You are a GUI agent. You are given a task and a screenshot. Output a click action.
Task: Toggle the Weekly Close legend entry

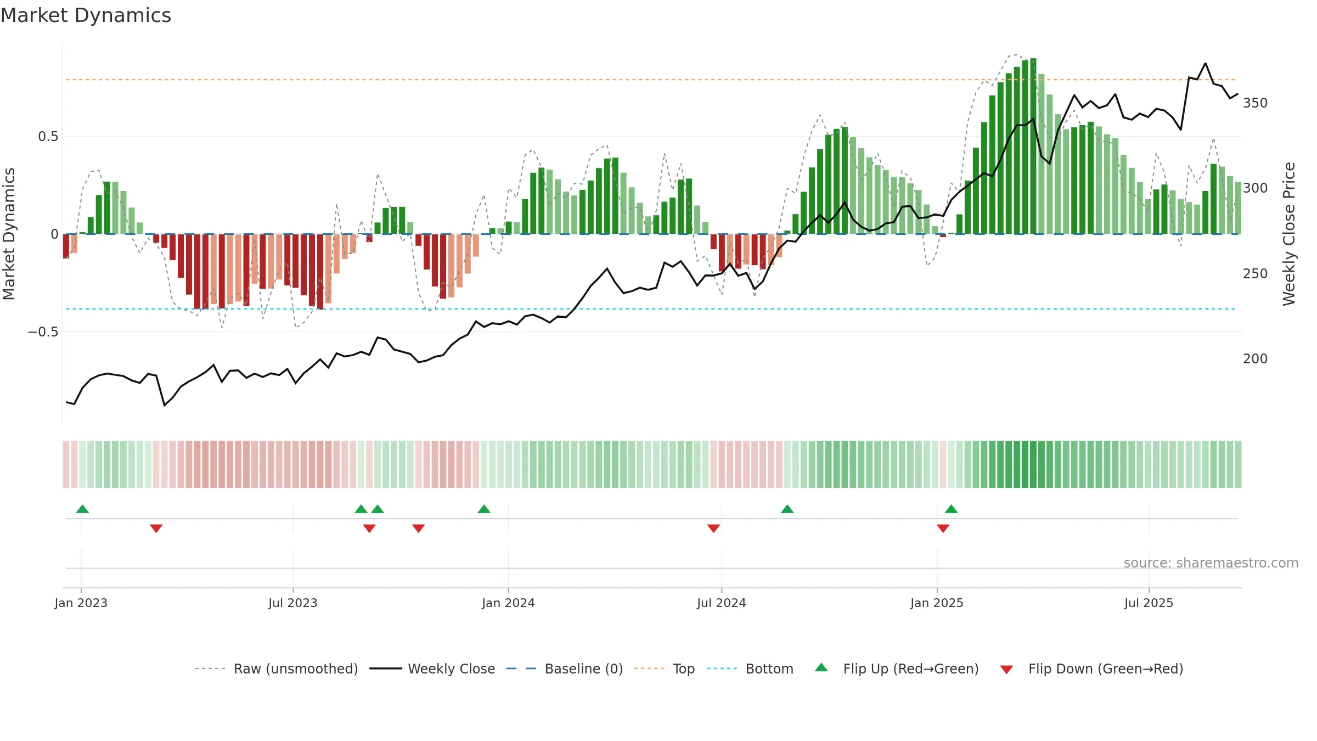[432, 669]
